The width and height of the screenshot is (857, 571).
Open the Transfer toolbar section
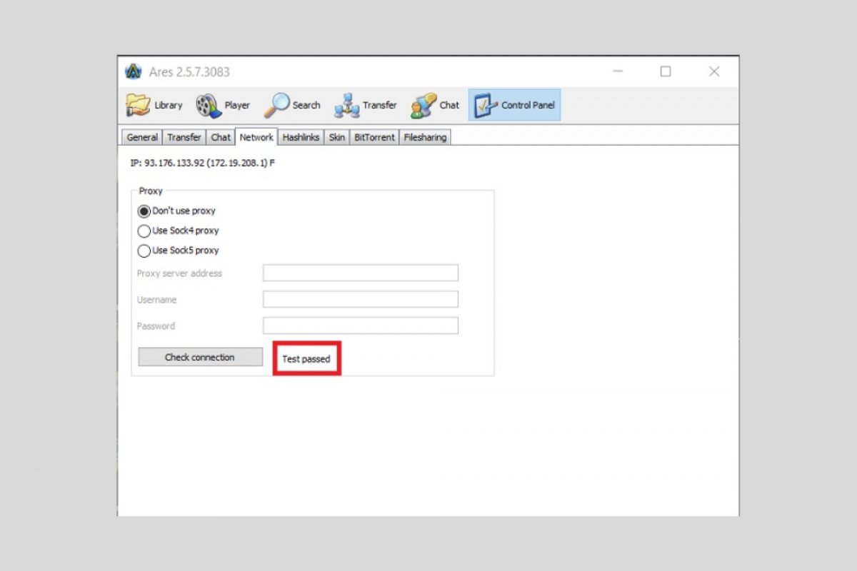point(365,105)
